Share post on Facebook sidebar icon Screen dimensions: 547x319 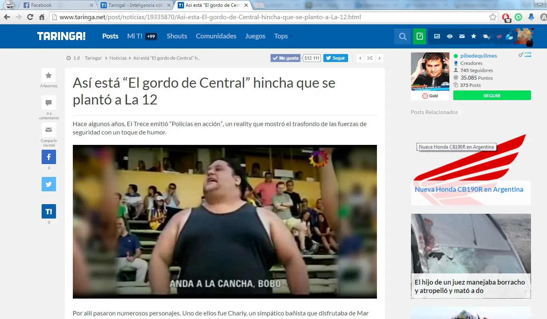tap(49, 157)
